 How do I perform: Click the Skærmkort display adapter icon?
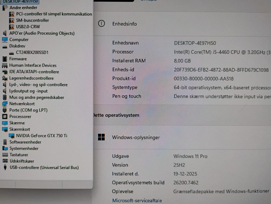pyautogui.click(x=5, y=130)
